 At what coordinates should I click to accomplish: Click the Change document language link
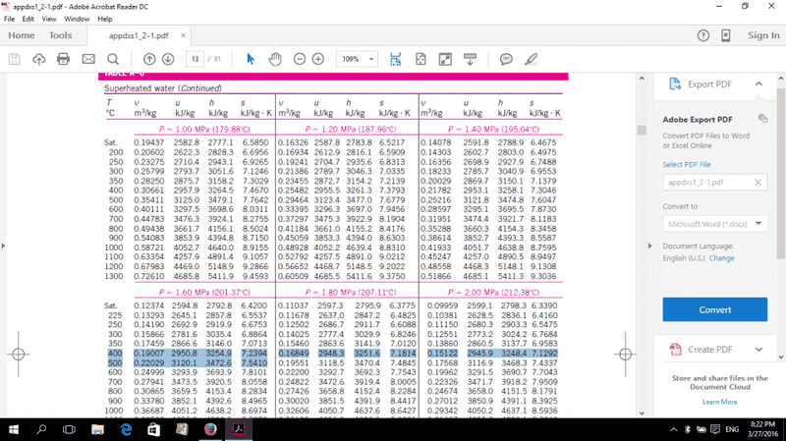click(722, 258)
